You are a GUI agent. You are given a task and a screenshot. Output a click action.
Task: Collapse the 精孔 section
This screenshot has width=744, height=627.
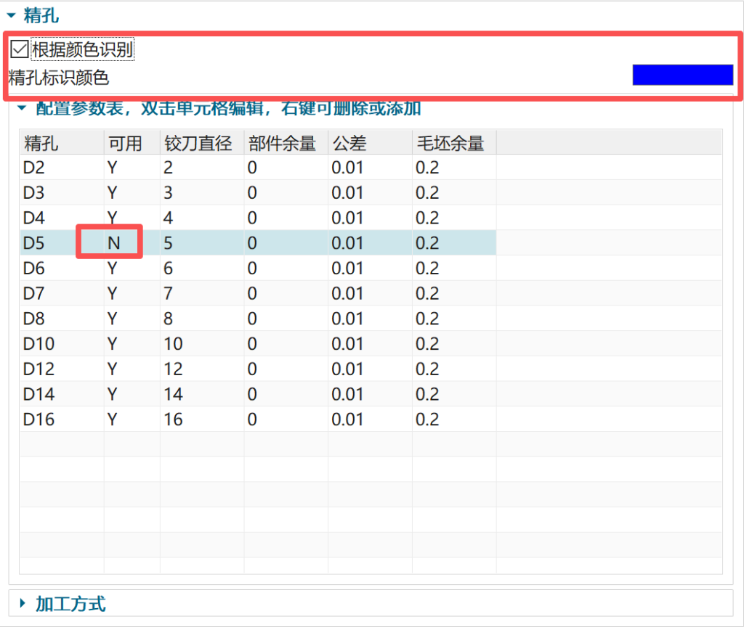coord(11,15)
